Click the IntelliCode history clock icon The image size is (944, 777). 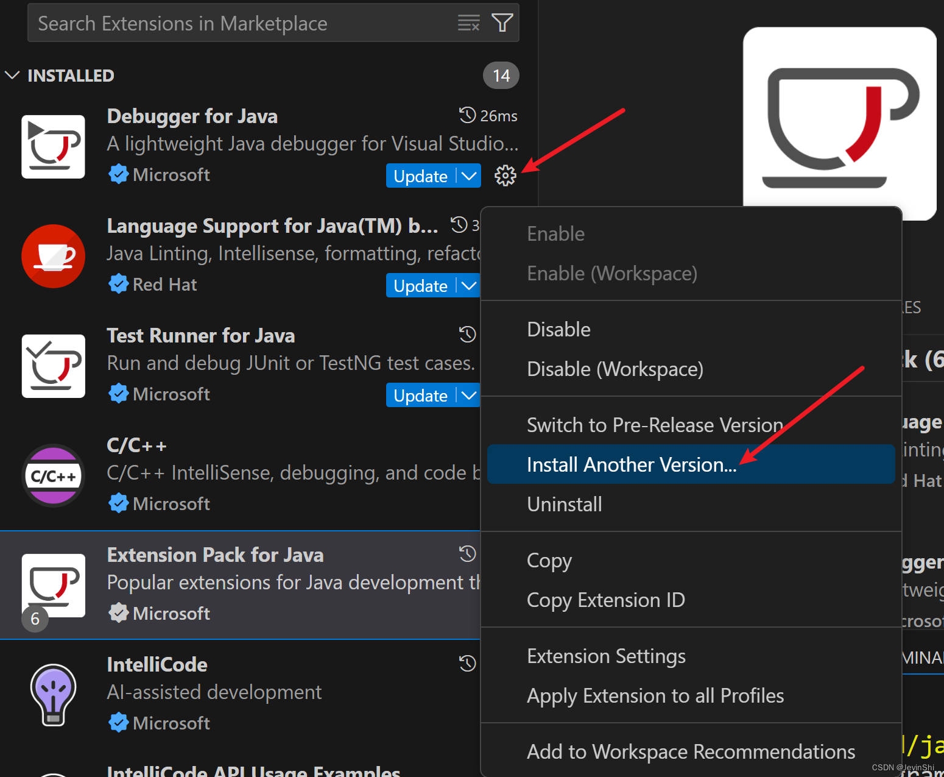coord(467,663)
